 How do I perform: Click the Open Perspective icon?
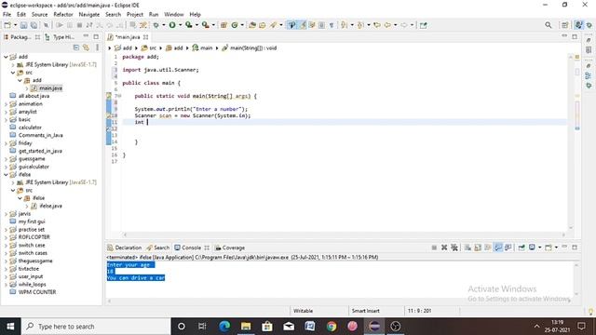tap(565, 25)
